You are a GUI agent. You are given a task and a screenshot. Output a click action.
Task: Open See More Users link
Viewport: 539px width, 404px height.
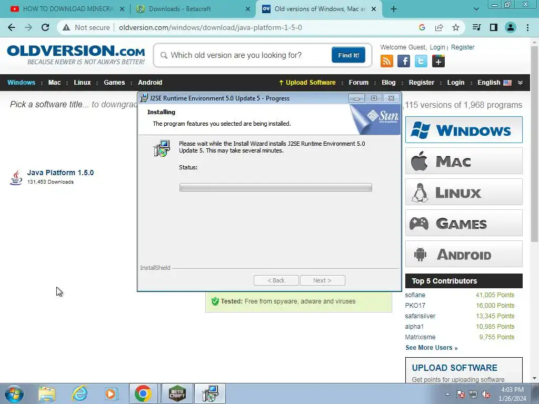(432, 348)
